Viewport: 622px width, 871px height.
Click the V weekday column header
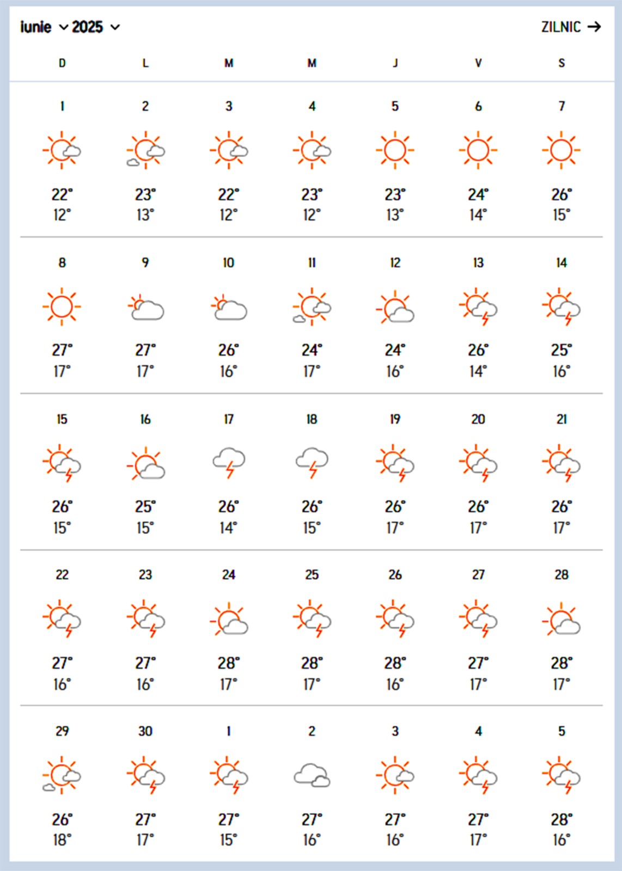click(x=478, y=63)
